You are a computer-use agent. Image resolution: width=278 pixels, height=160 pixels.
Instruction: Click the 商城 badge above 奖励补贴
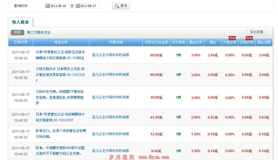point(249,38)
